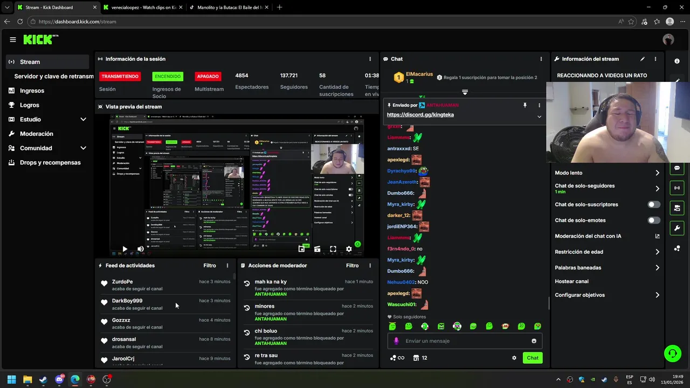Screen dimensions: 690x388
Task: Open Filtro in Acciones de moderador
Action: pyautogui.click(x=352, y=266)
